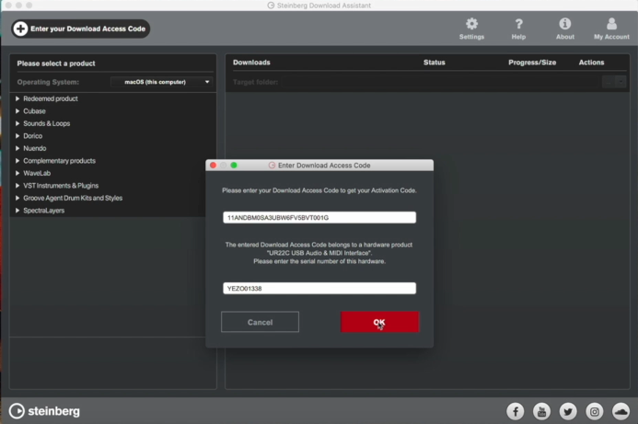Expand the Dorico tree arrow
This screenshot has height=424, width=638.
[17, 136]
